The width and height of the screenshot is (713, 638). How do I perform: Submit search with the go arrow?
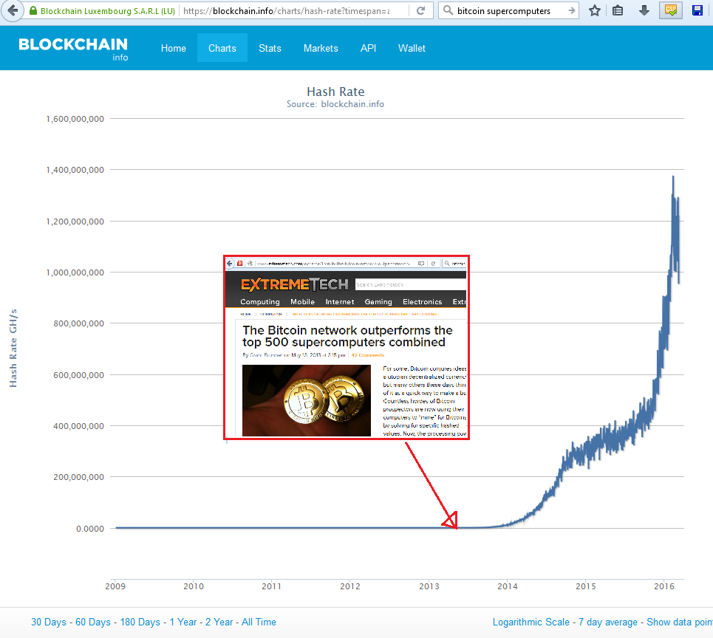(x=572, y=10)
